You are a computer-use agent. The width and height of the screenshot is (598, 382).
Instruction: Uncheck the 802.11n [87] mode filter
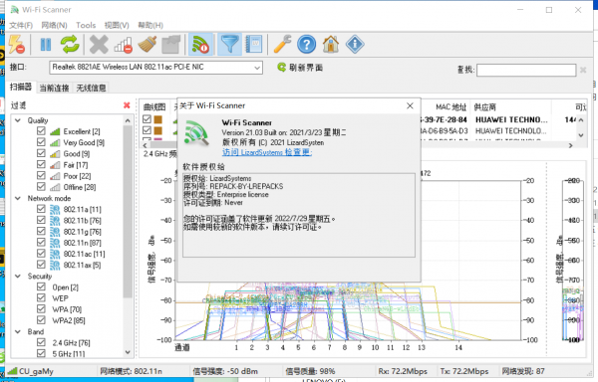click(x=41, y=243)
